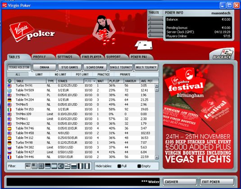Open the Blackjack game icon

222,54
